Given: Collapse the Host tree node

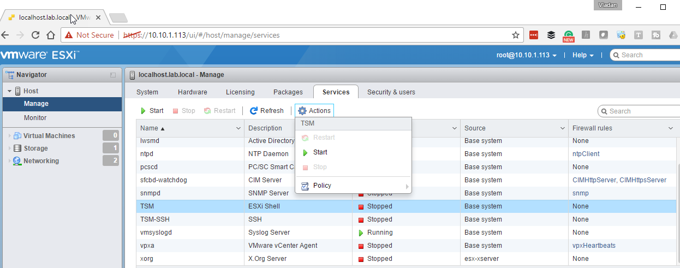Looking at the screenshot, I should [9, 91].
